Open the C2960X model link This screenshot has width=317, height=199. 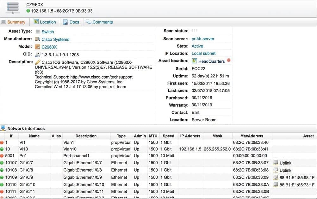coord(49,47)
